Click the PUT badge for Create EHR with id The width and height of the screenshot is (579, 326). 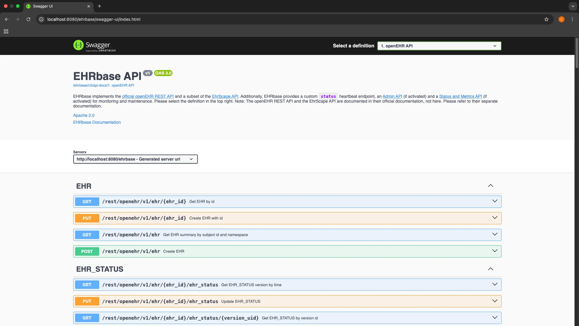87,218
